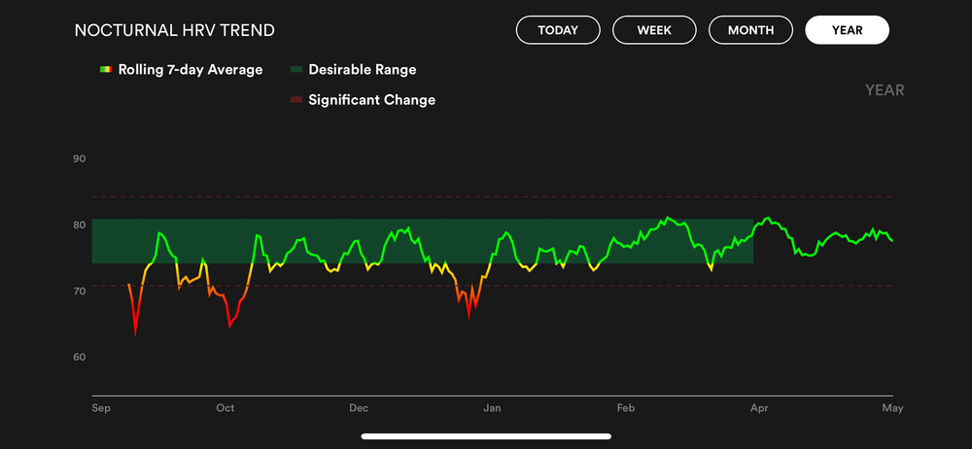Select the Oct label on the x-axis
This screenshot has width=972, height=449.
[226, 408]
